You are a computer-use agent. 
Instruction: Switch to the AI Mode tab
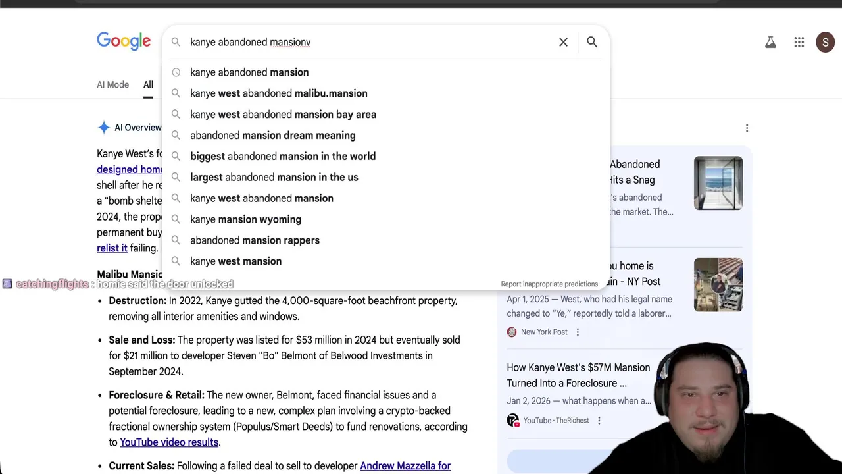[112, 84]
